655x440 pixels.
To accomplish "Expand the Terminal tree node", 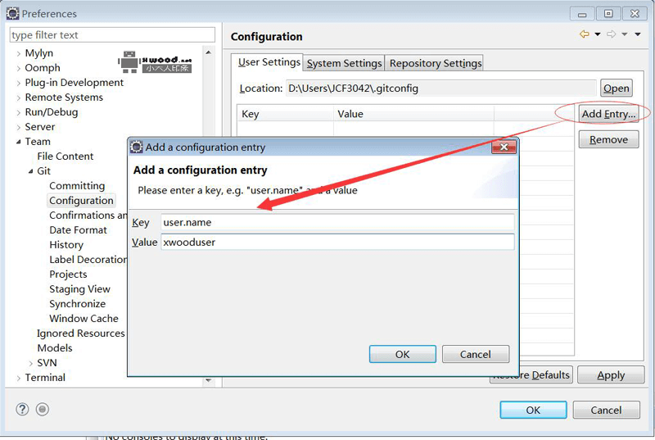I will 18,378.
